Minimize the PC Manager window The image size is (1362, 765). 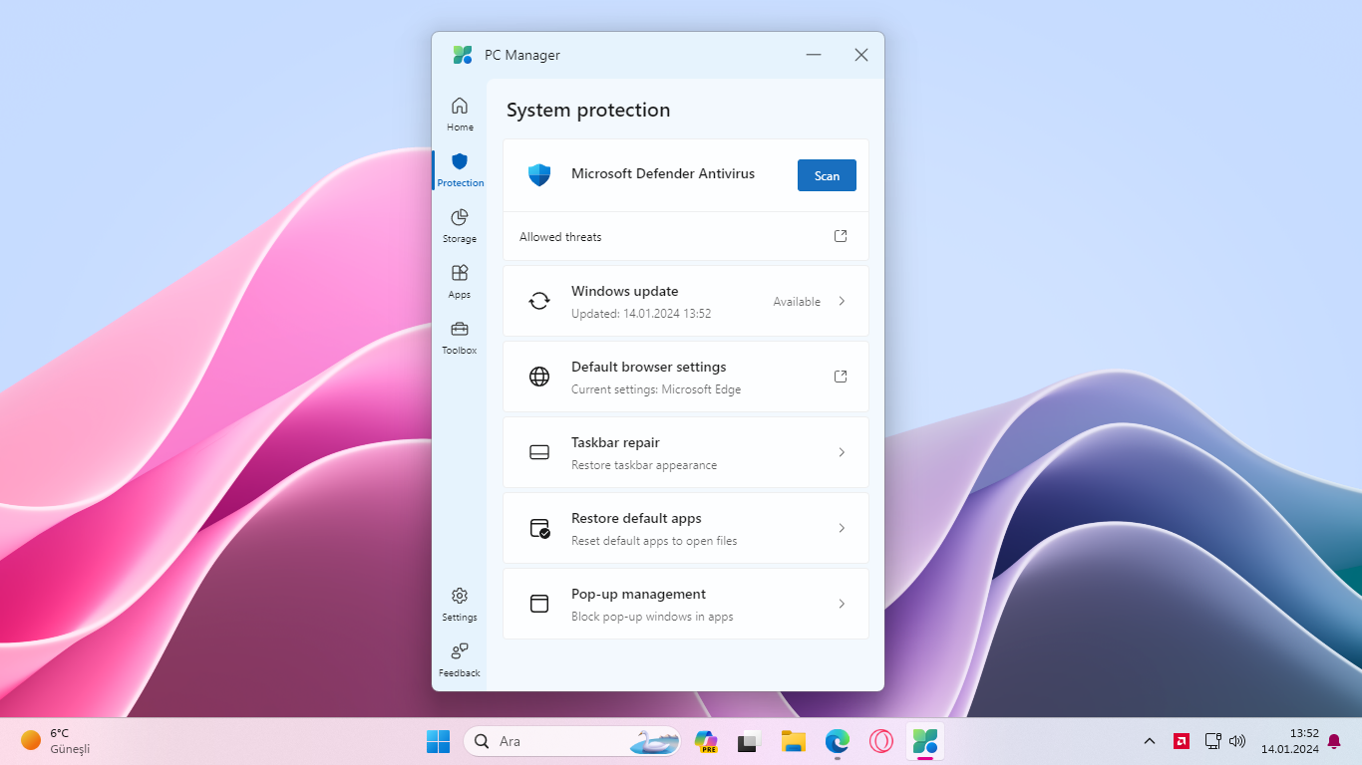(x=814, y=55)
